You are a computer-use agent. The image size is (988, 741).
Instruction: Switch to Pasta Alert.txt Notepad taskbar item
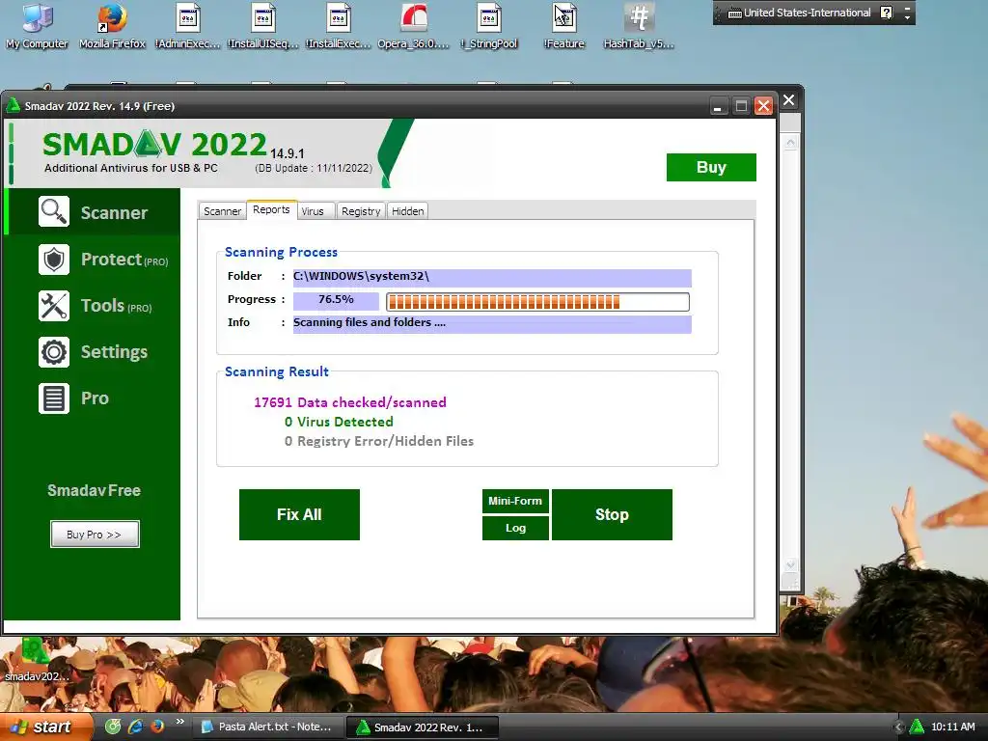268,727
